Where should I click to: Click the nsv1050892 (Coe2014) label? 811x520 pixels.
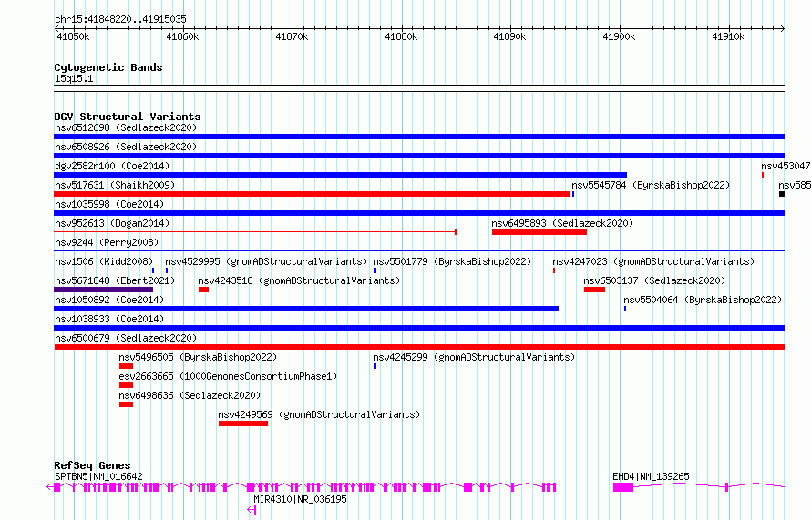109,300
